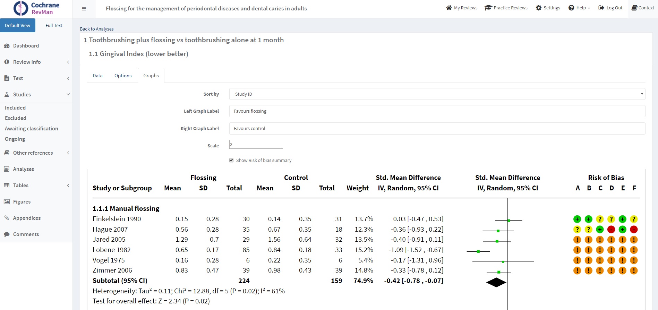Switch to the Options tab
Image resolution: width=658 pixels, height=310 pixels.
point(123,76)
